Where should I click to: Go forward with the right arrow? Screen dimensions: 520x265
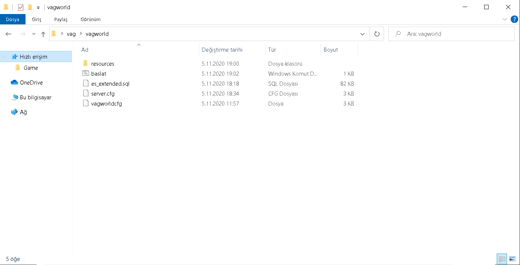click(23, 34)
